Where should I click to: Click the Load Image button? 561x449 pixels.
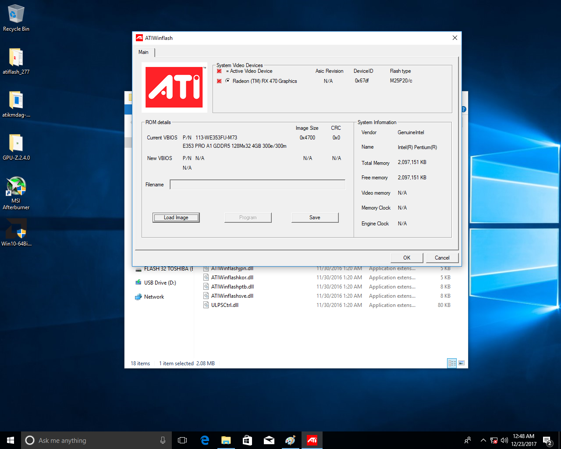176,217
